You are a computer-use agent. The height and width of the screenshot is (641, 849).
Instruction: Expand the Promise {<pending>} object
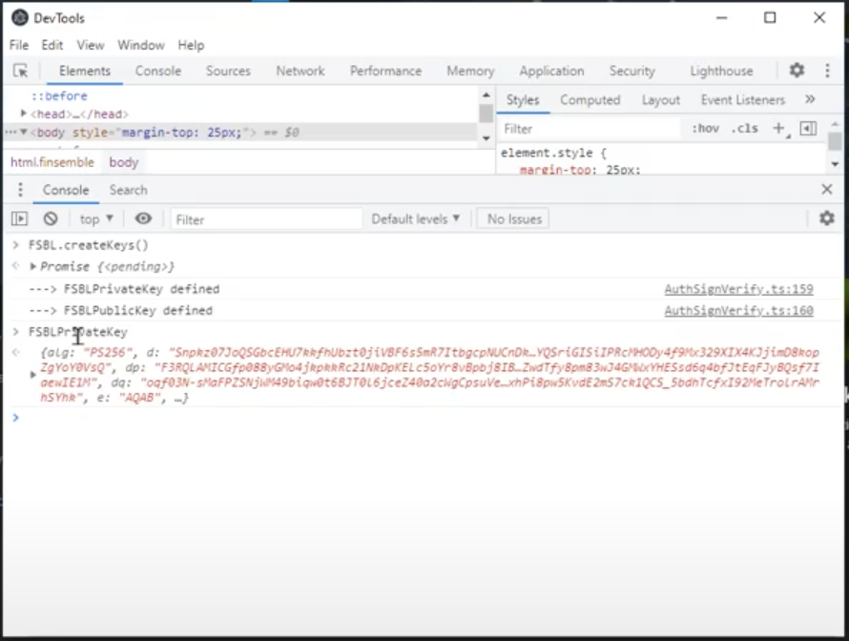coord(33,266)
